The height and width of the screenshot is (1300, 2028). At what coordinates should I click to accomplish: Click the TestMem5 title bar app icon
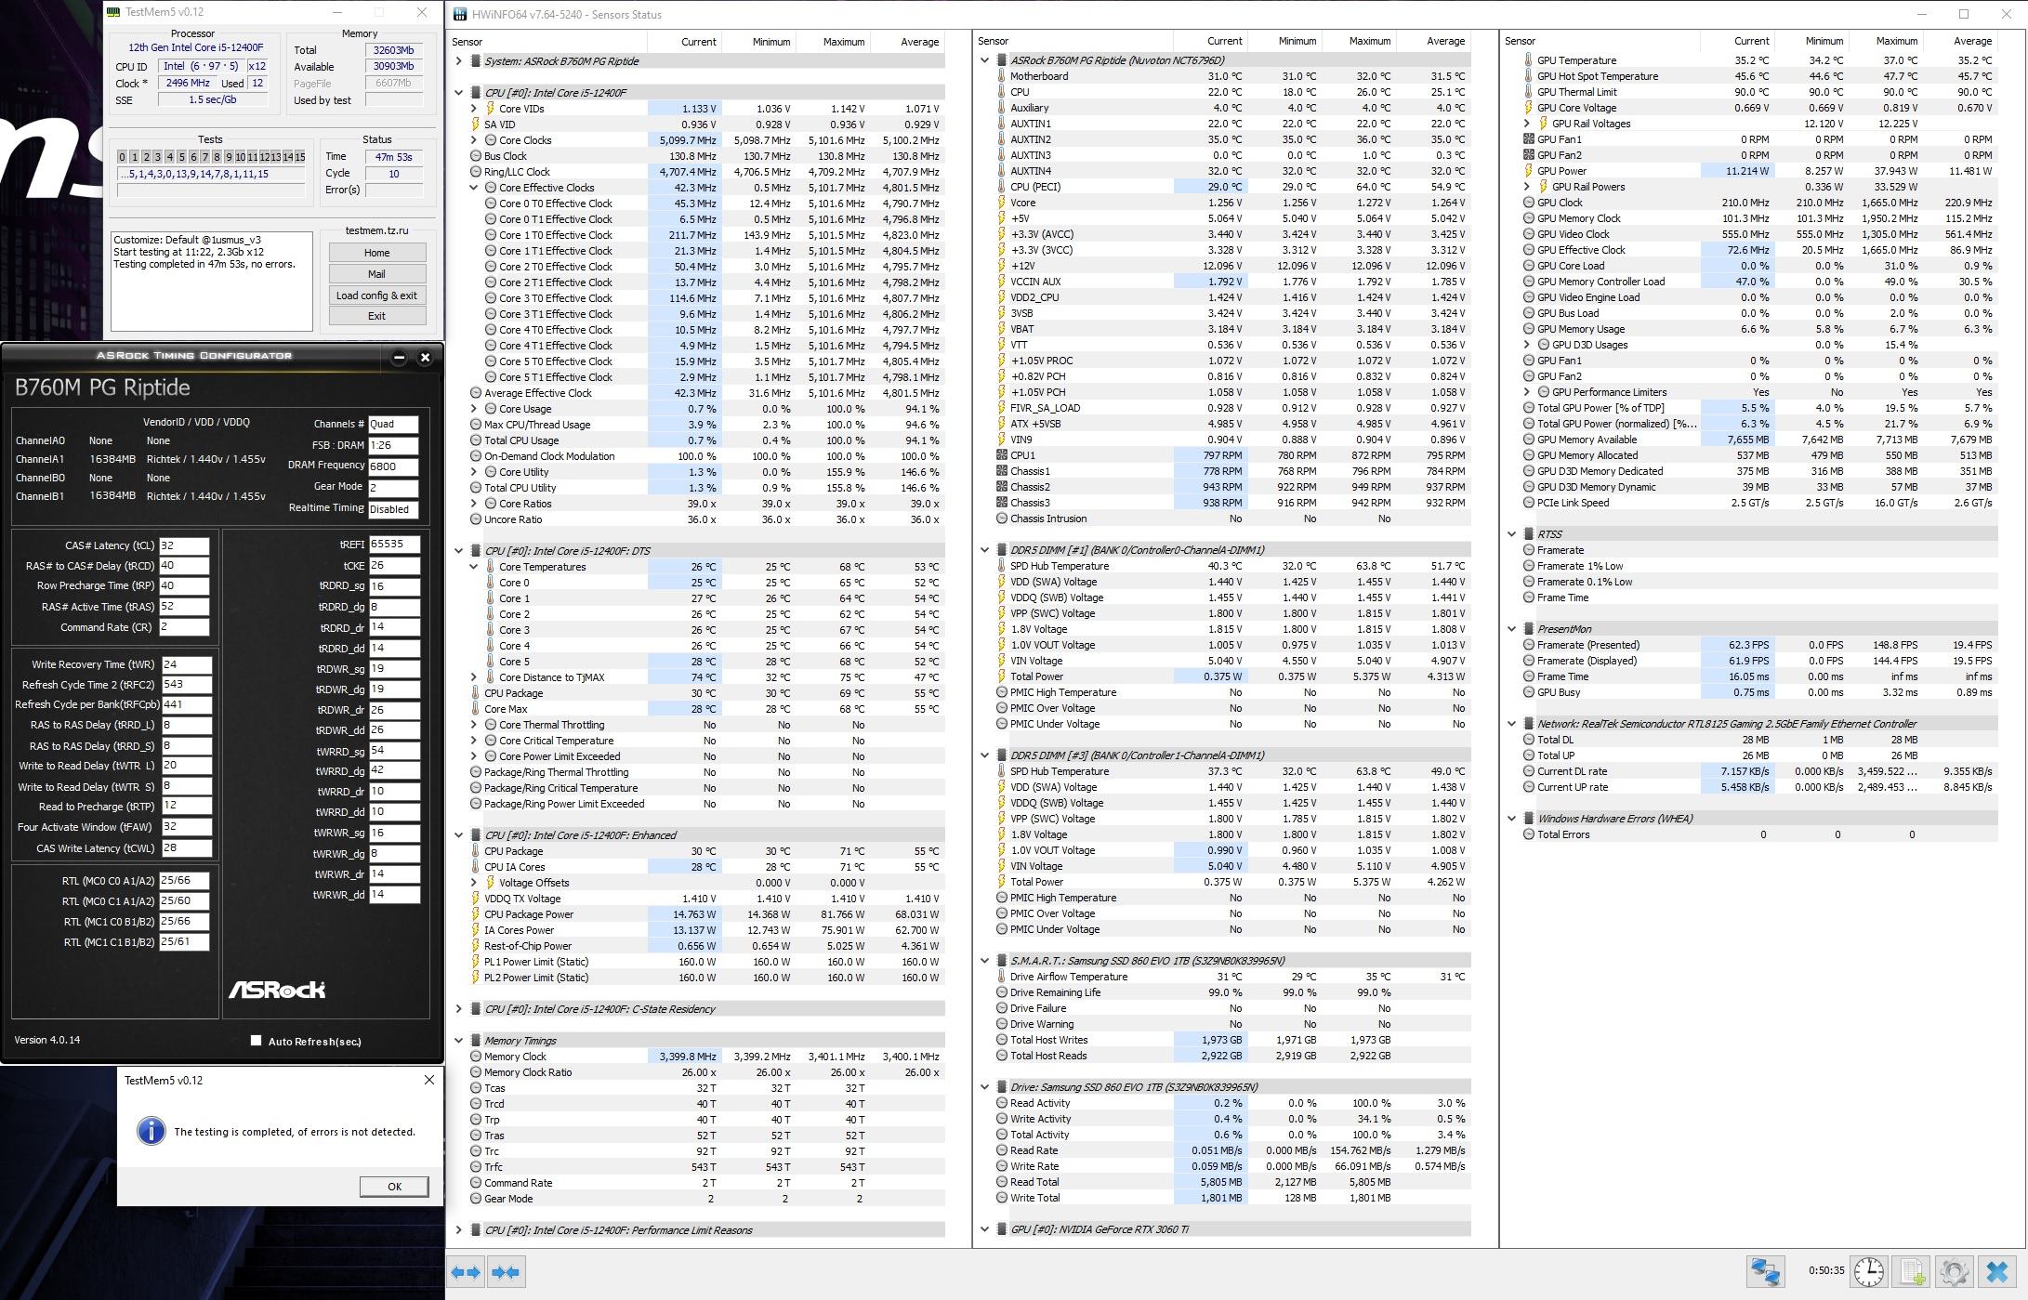click(x=113, y=12)
